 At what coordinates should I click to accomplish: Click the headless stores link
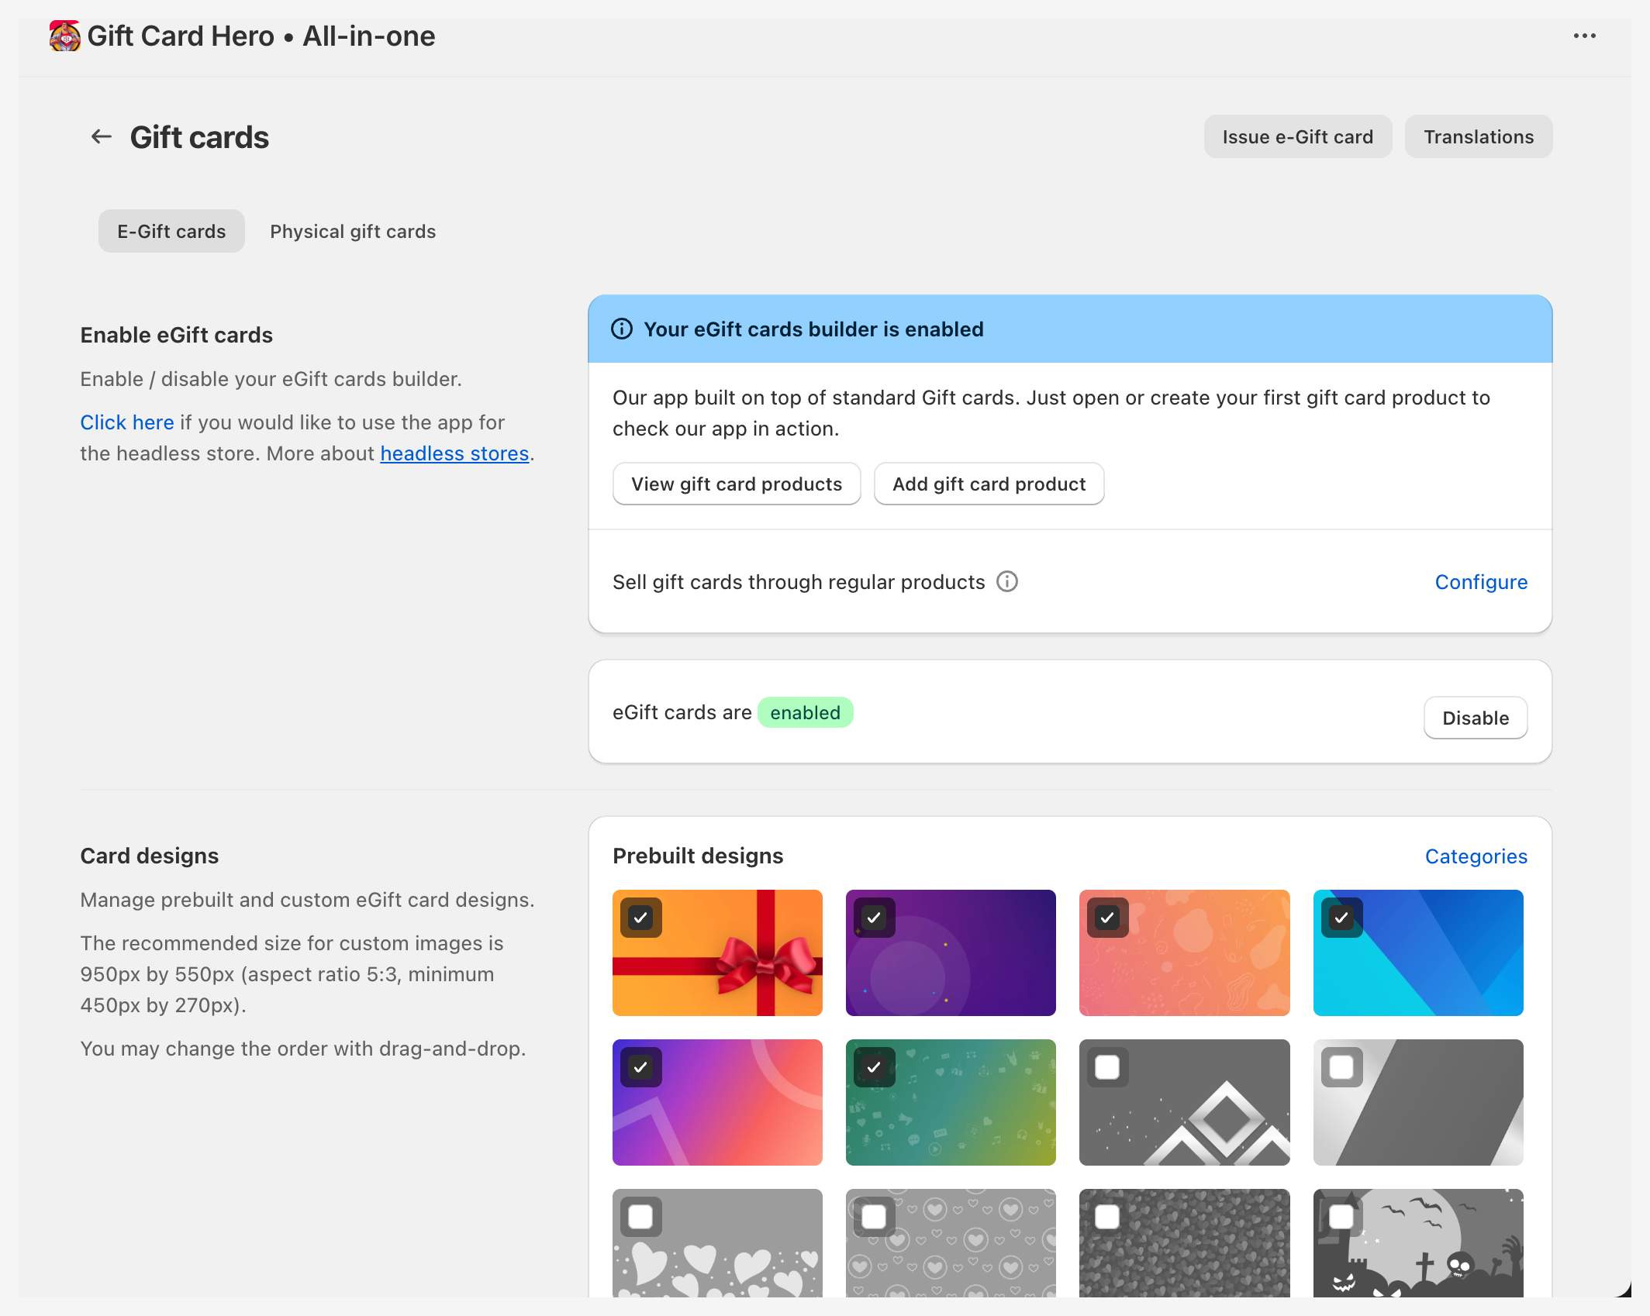454,453
